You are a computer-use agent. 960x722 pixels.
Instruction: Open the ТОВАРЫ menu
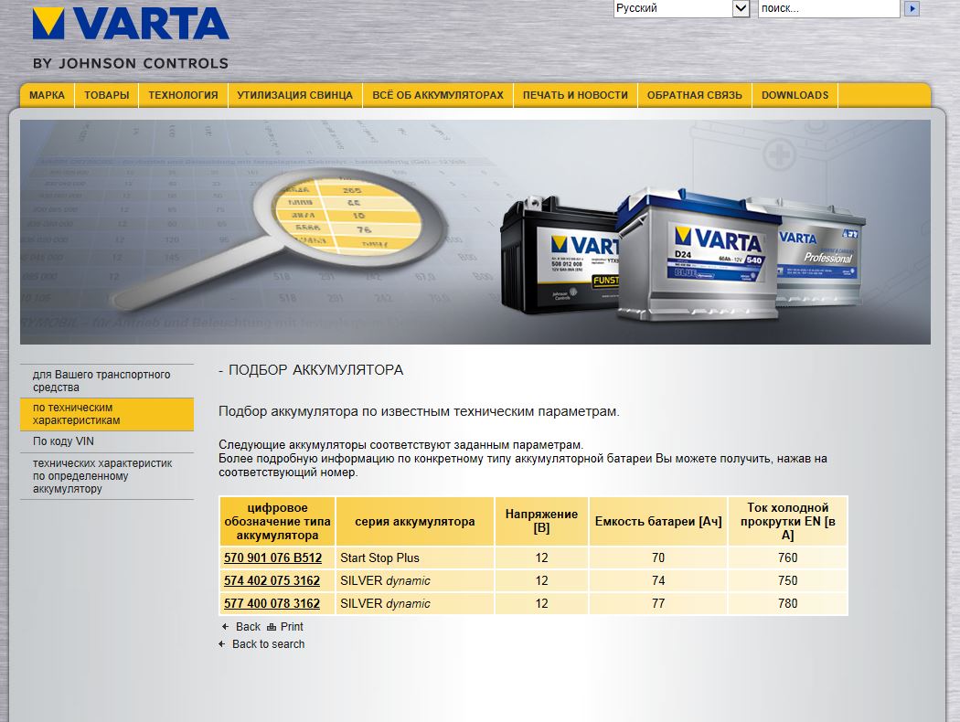click(107, 95)
